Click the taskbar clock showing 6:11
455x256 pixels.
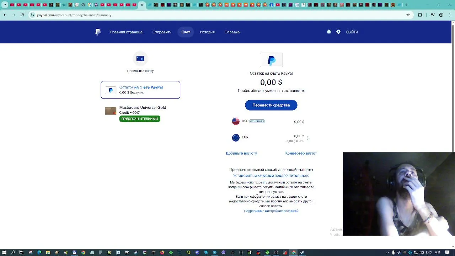[x=438, y=252]
